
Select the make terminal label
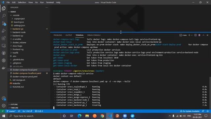click(x=183, y=35)
